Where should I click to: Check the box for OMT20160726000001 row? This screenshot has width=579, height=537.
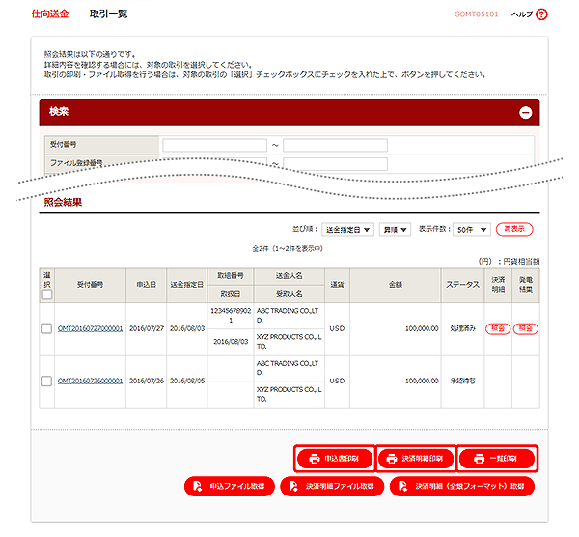[47, 382]
